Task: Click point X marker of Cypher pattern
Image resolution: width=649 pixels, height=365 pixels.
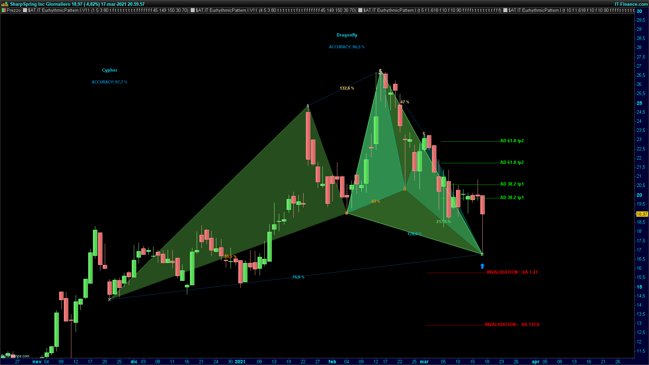Action: (x=109, y=300)
